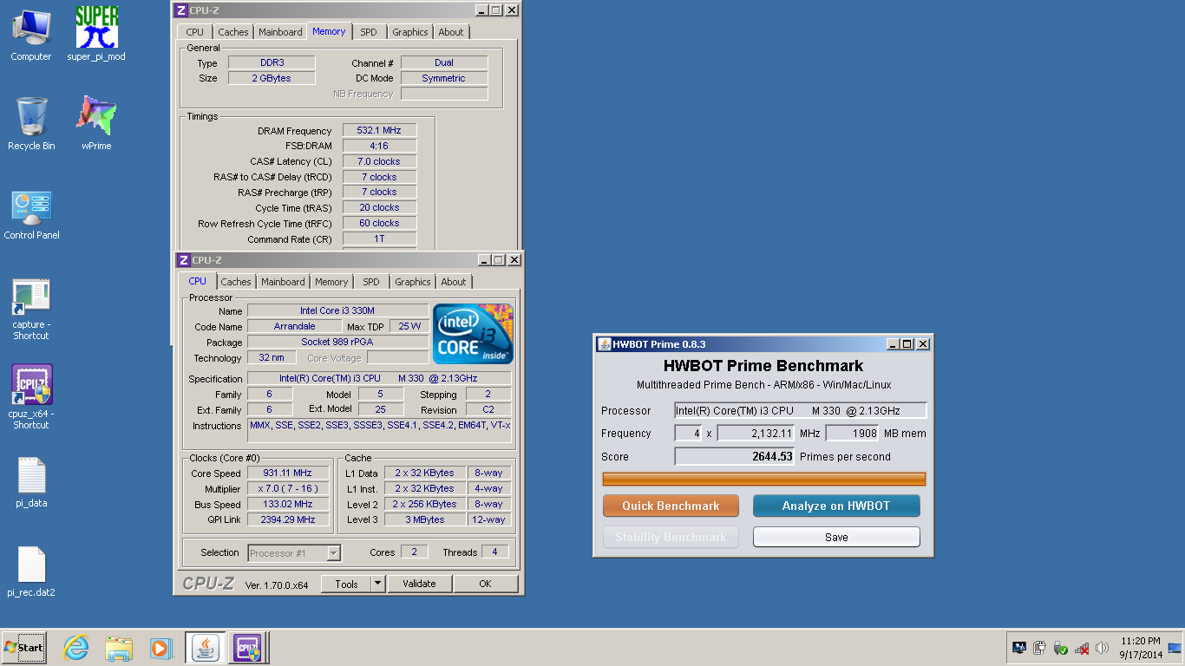Click the Code Name value Arrandale
Image resolution: width=1185 pixels, height=666 pixels.
(x=294, y=326)
